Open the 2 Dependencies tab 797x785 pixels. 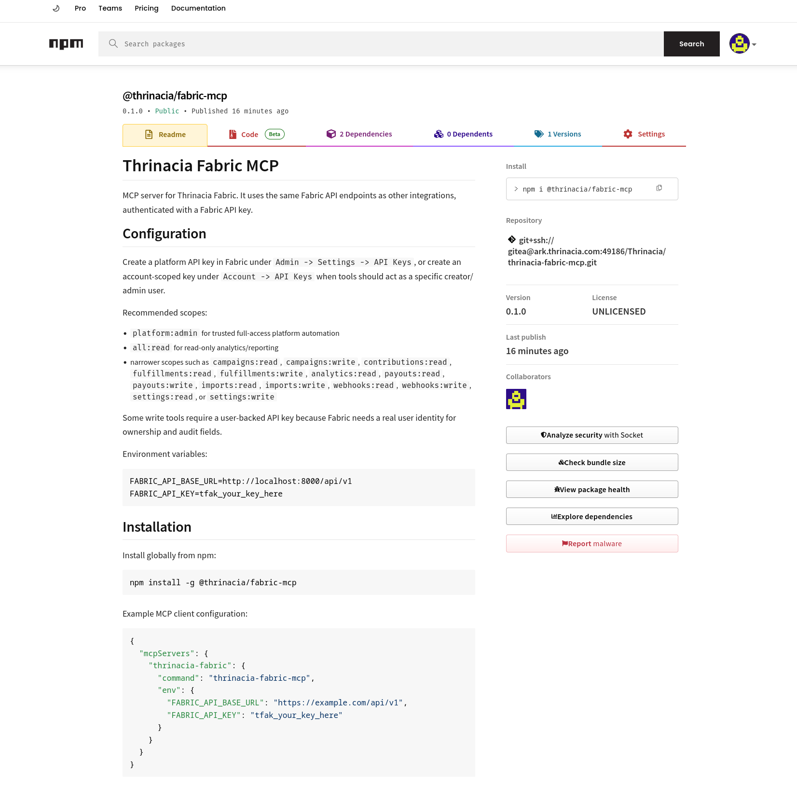(x=359, y=135)
